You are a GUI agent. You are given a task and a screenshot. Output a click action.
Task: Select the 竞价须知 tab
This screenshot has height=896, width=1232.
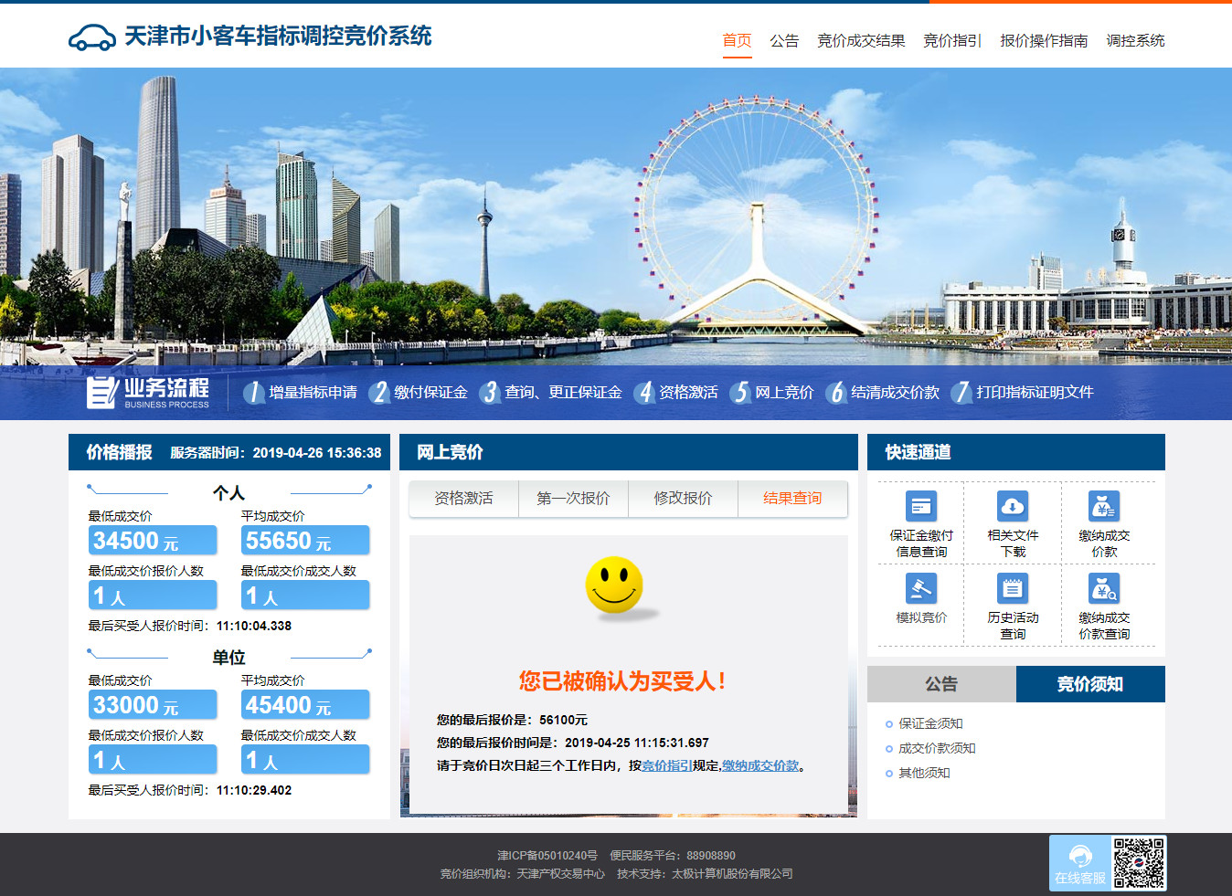click(x=1090, y=684)
